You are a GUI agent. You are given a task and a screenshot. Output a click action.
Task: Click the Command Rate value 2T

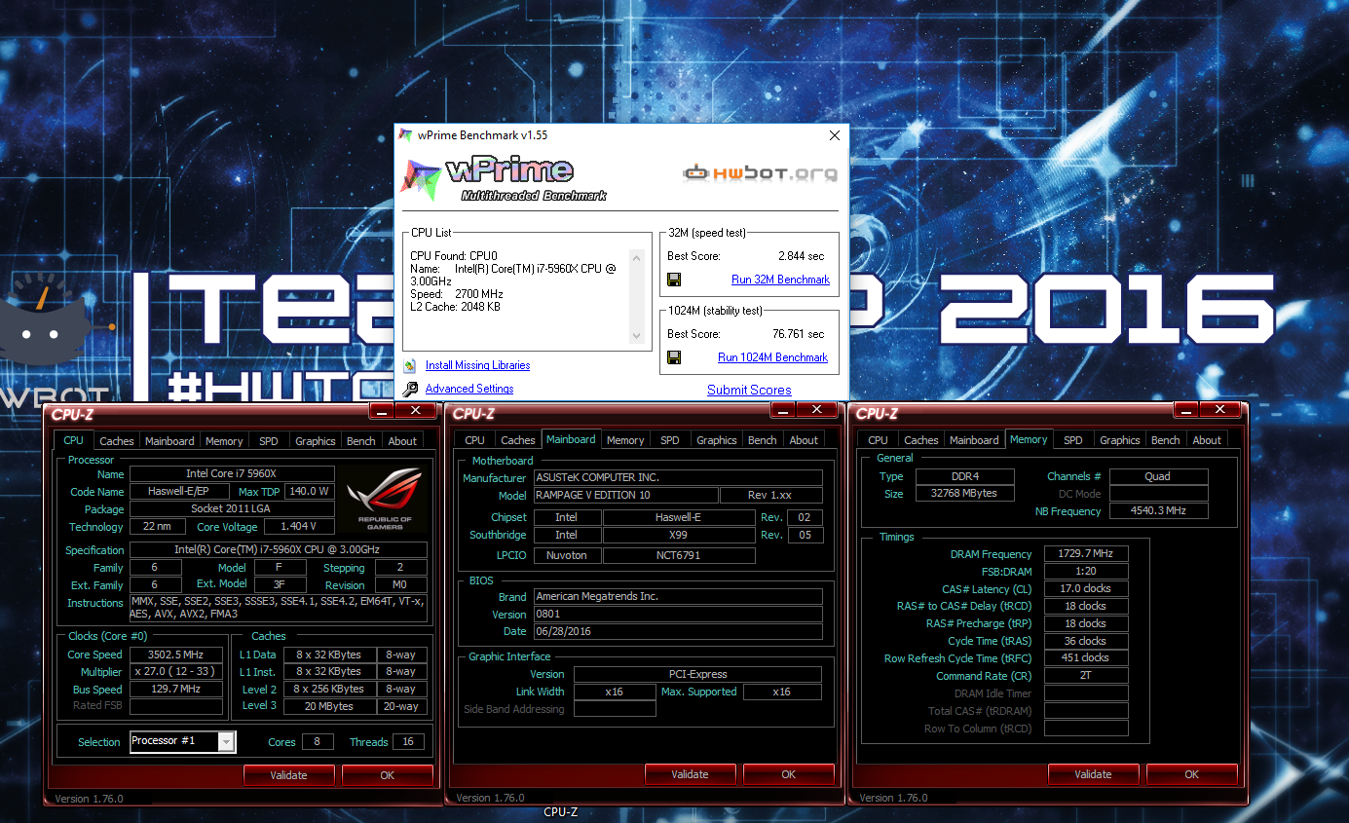coord(1086,676)
